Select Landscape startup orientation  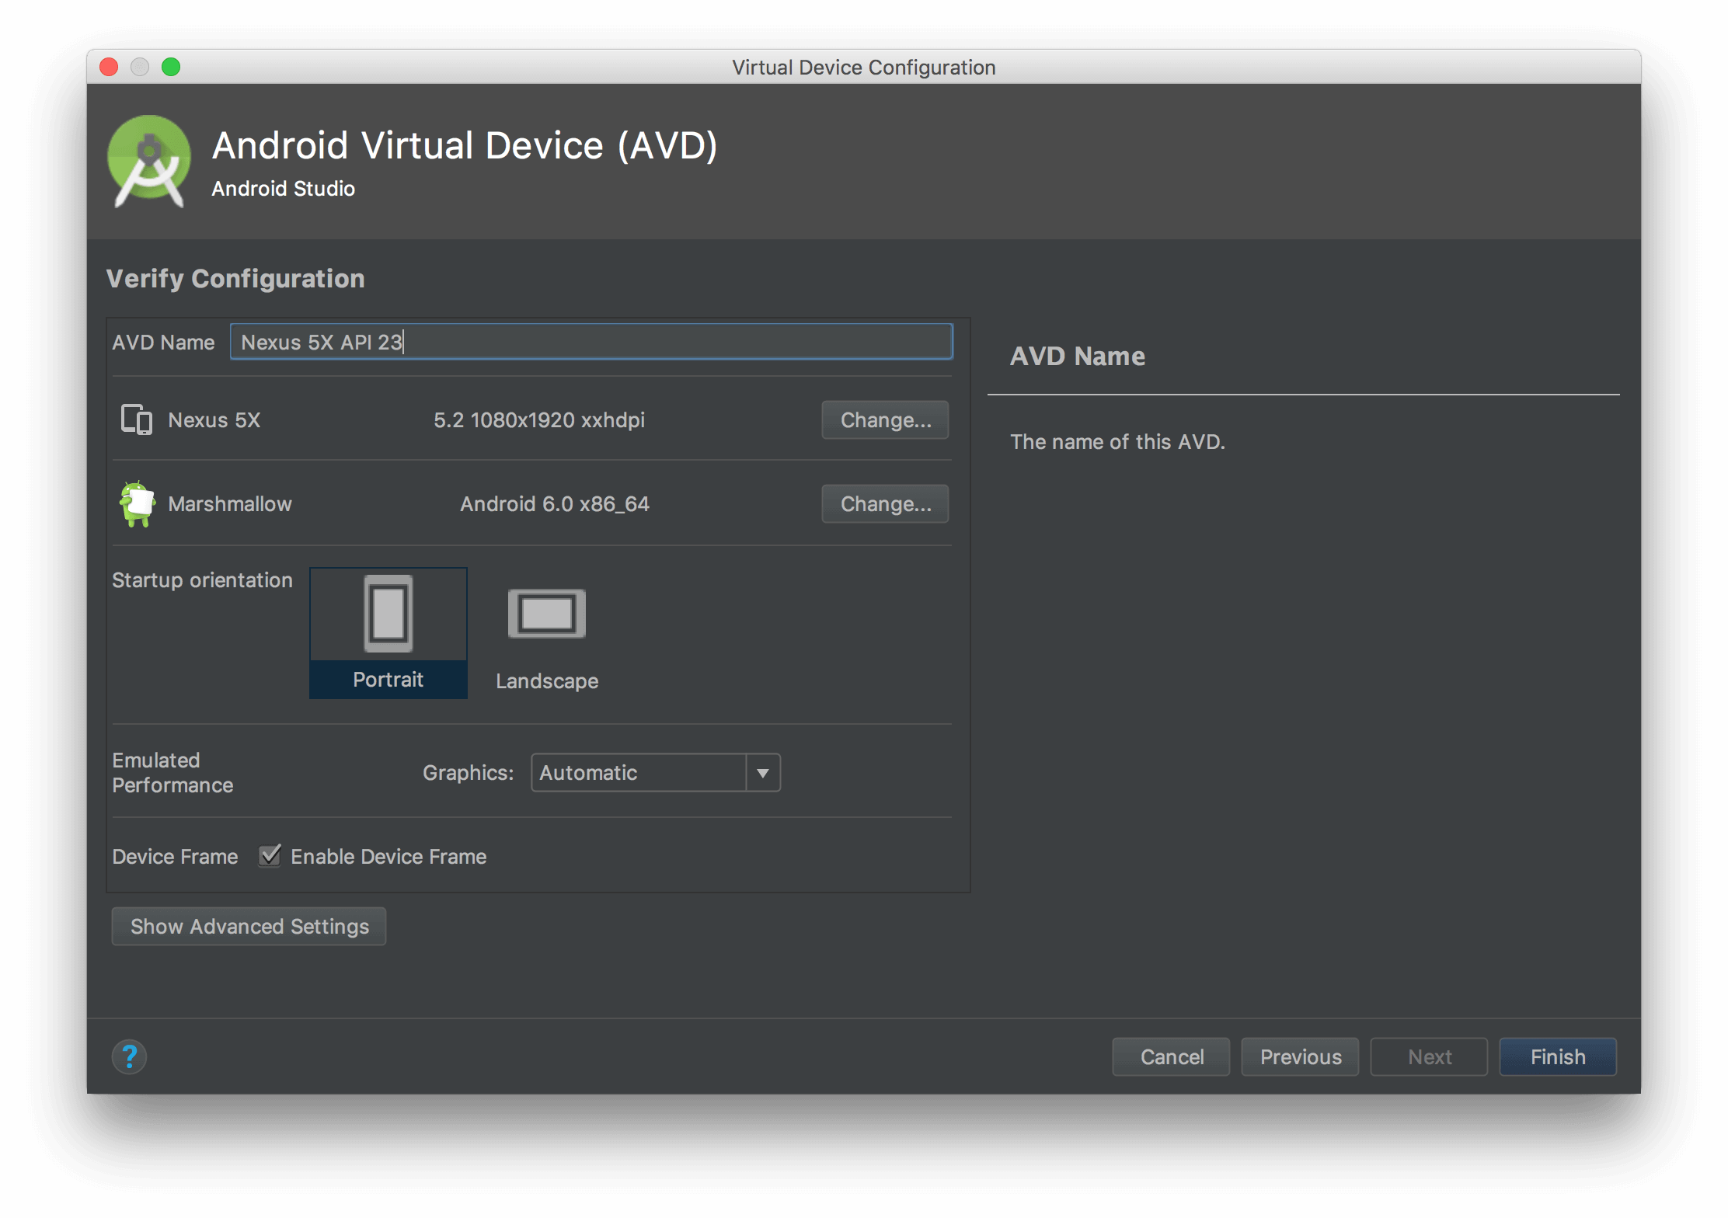click(547, 639)
